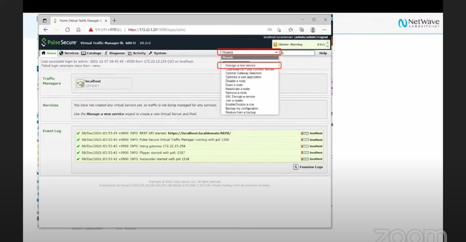Open the Activity tab
Viewport: 466px width, 242px height.
pyautogui.click(x=137, y=53)
